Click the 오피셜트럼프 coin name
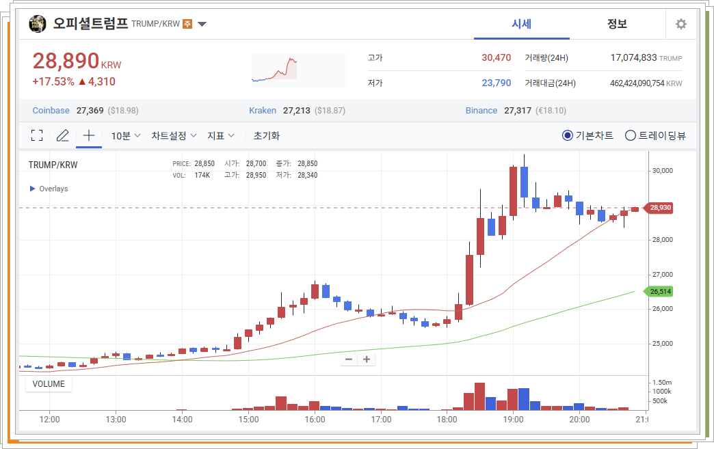 [x=90, y=24]
